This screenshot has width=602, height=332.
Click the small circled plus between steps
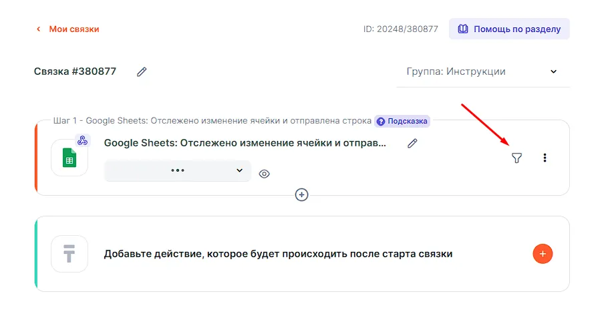tap(302, 195)
